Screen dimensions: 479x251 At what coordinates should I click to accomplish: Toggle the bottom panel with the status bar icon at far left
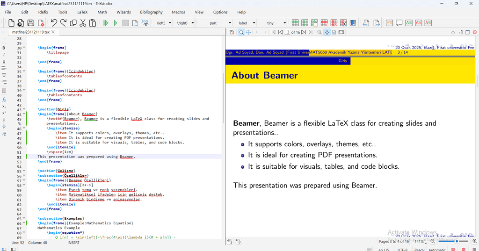(x=4, y=249)
